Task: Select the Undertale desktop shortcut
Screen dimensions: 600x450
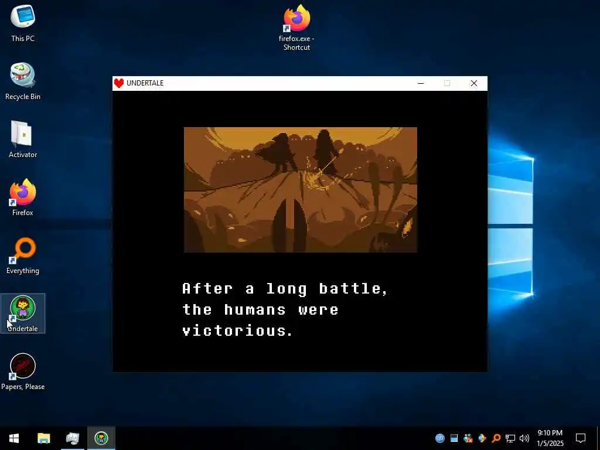Action: tap(23, 313)
